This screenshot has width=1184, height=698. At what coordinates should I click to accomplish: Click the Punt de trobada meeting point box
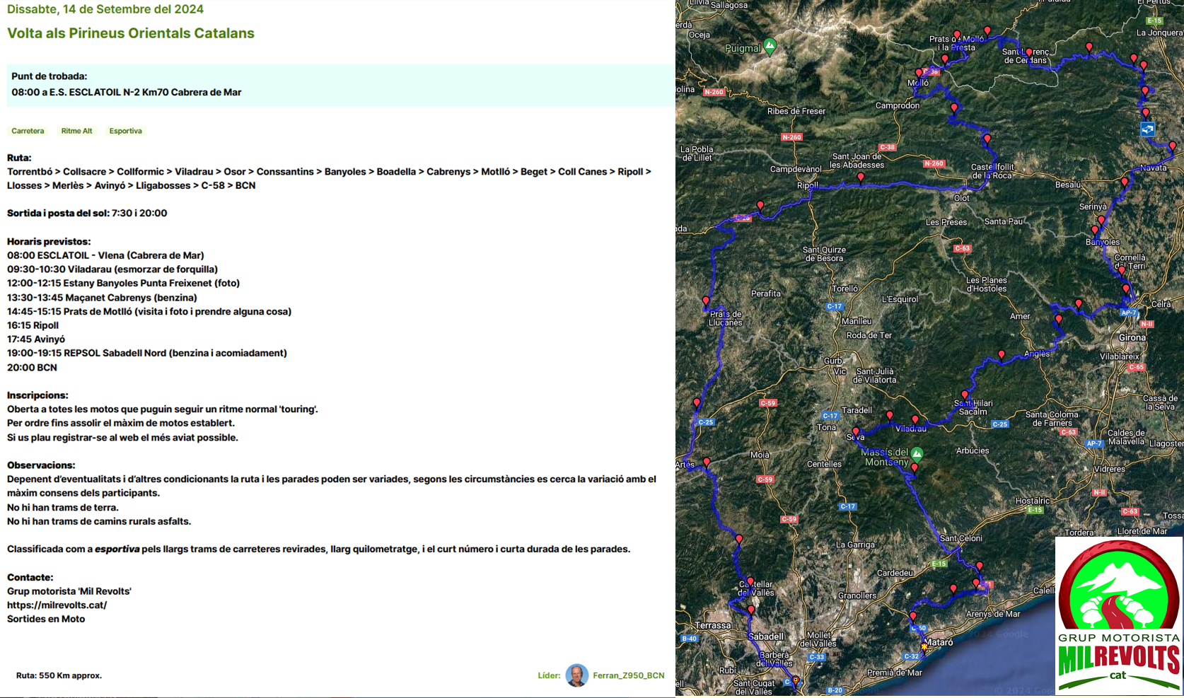point(339,85)
